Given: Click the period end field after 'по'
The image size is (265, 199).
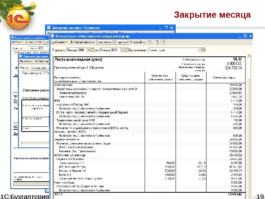Looking at the screenshot, I should click(110, 50).
